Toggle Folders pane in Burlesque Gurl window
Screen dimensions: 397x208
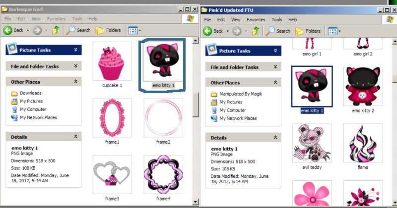(x=108, y=30)
